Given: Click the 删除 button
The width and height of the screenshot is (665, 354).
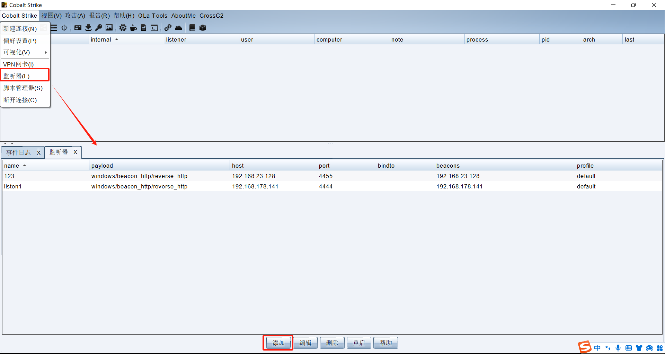Looking at the screenshot, I should tap(332, 343).
